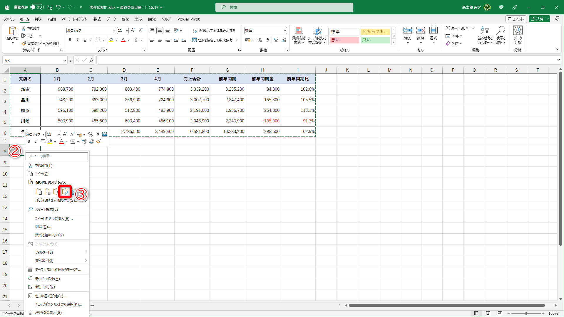The width and height of the screenshot is (564, 317).
Task: Click the テーブルとして書式設定 button
Action: [317, 35]
